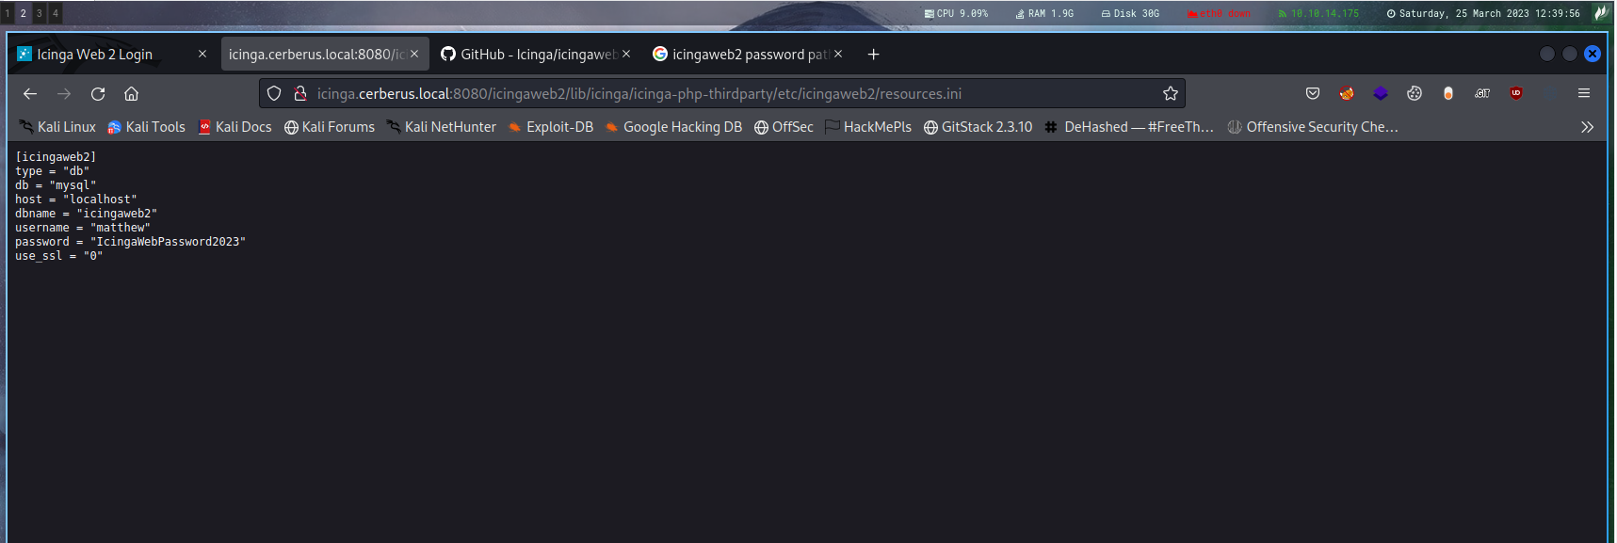This screenshot has width=1617, height=543.
Task: Bookmark this page with star icon
Action: 1171,93
